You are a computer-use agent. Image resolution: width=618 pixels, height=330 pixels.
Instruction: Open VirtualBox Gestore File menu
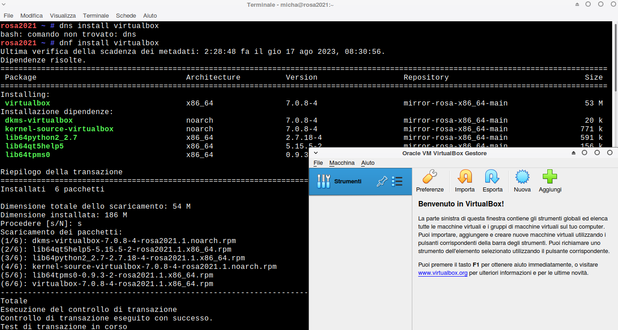coord(318,163)
